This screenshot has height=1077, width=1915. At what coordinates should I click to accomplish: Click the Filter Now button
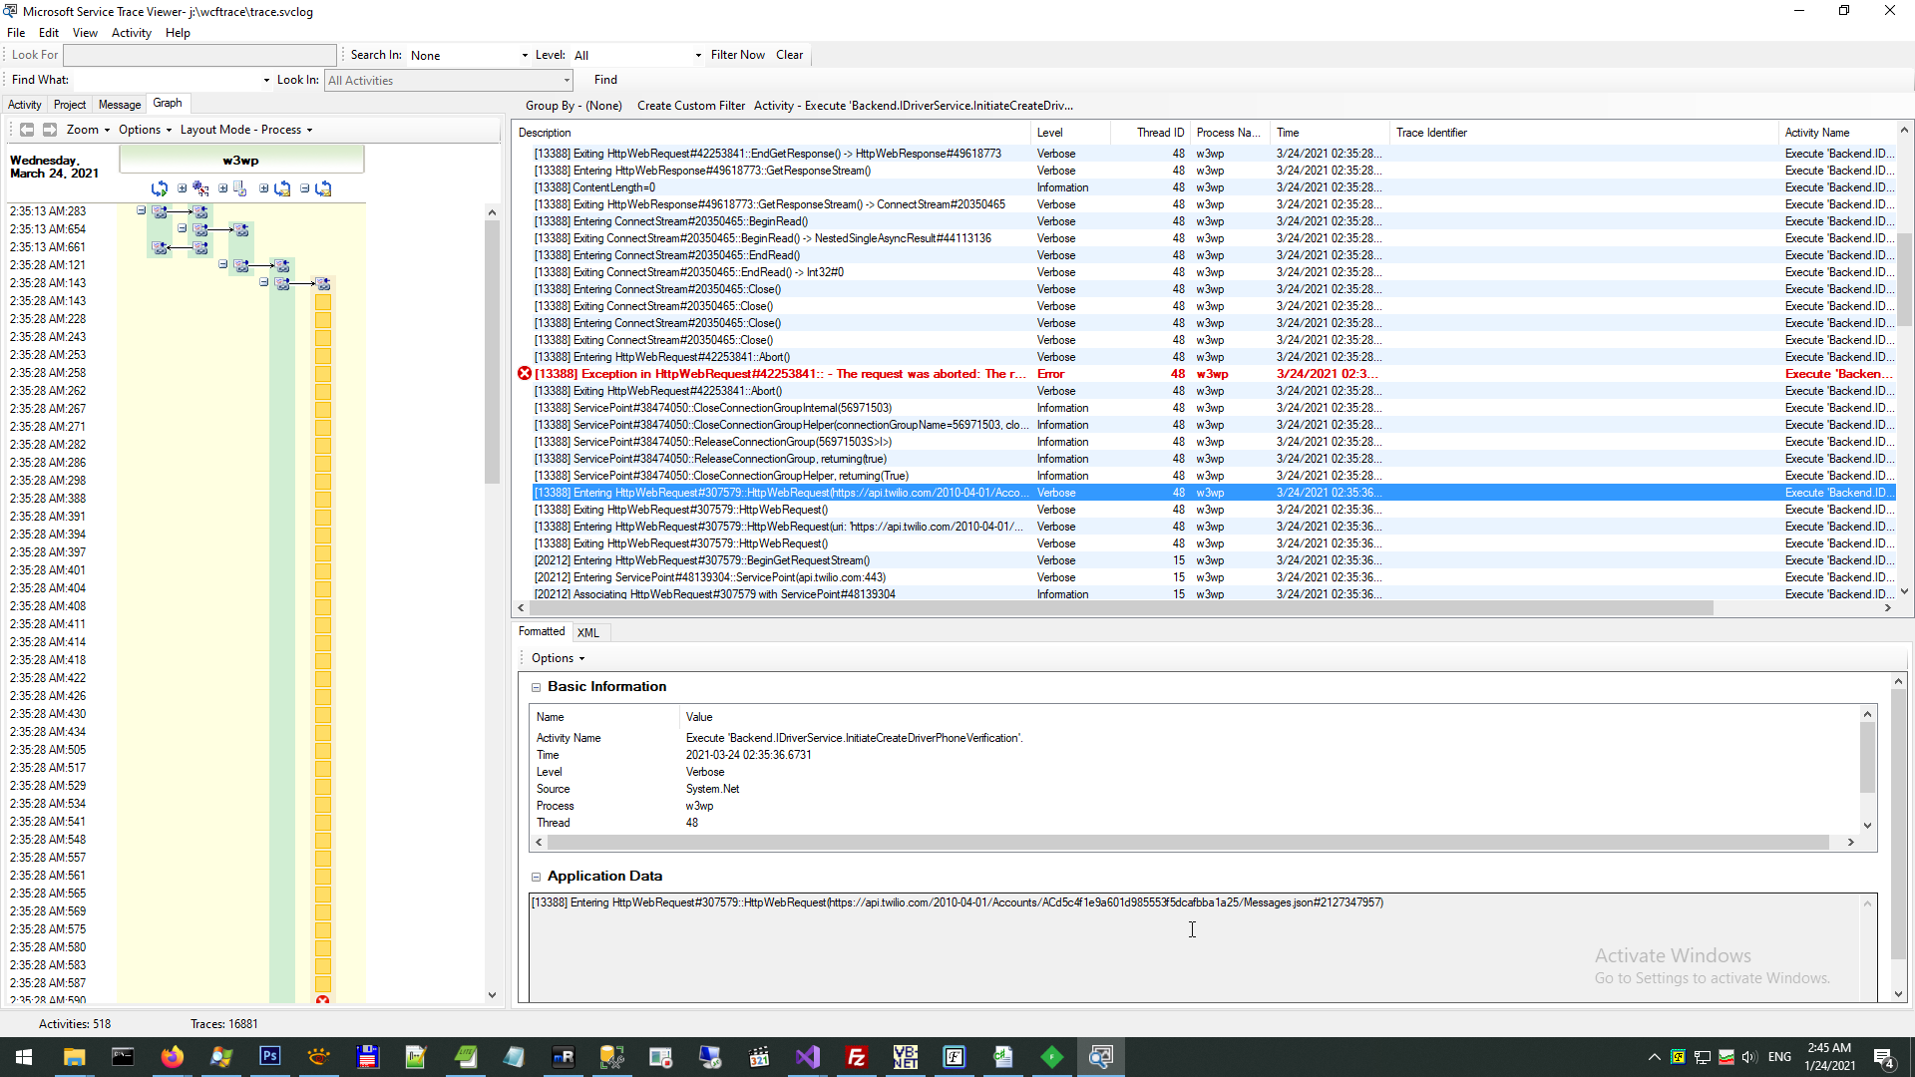pos(737,55)
